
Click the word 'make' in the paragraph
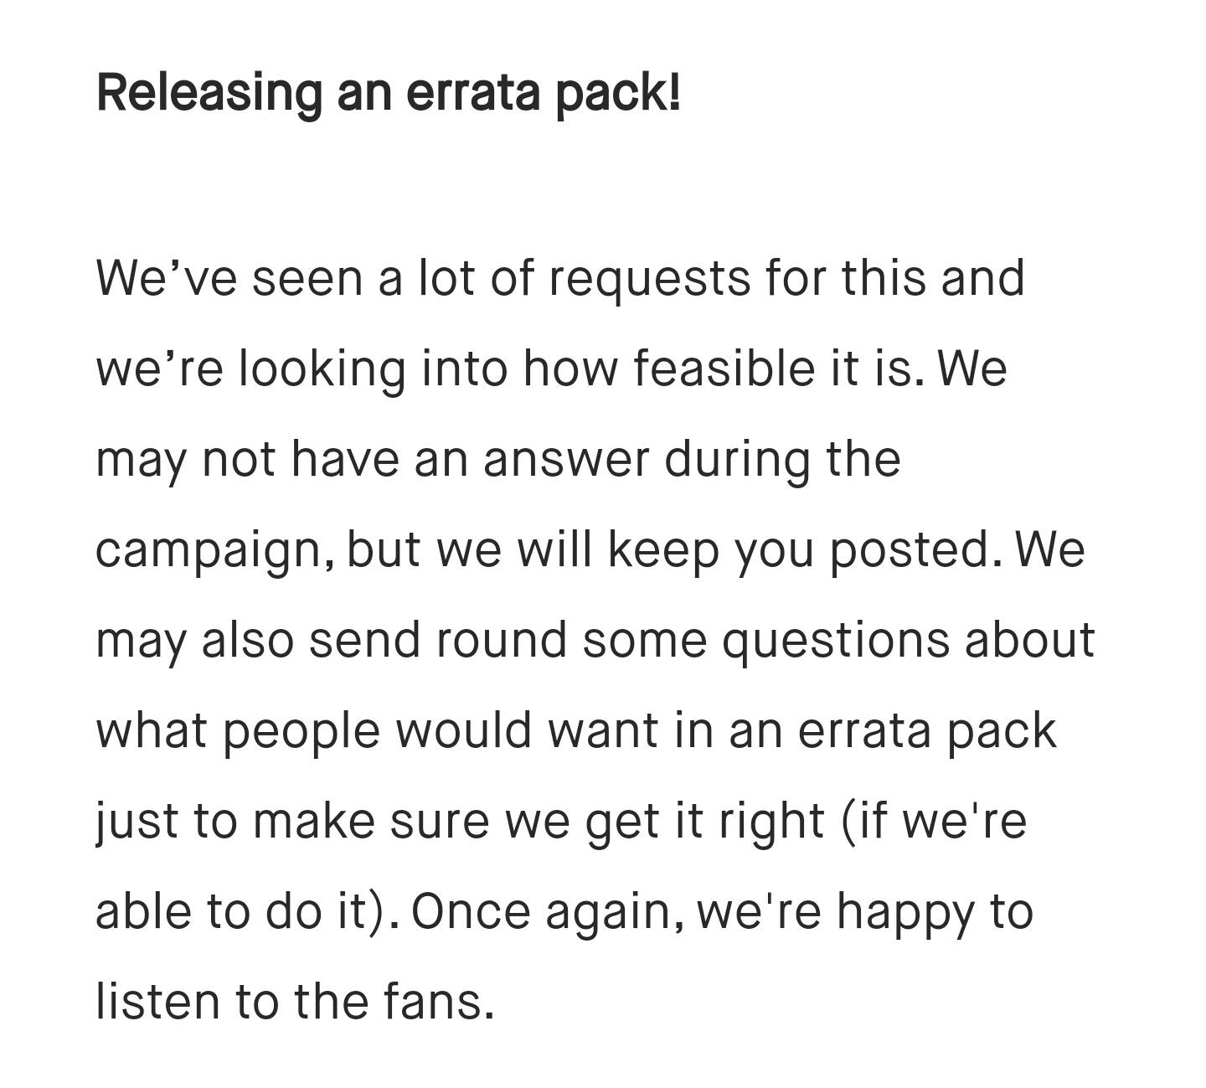(313, 820)
